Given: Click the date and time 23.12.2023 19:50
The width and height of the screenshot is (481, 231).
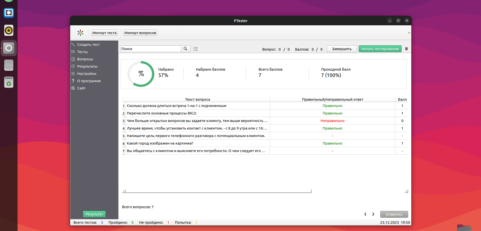Looking at the screenshot, I should pos(395,222).
